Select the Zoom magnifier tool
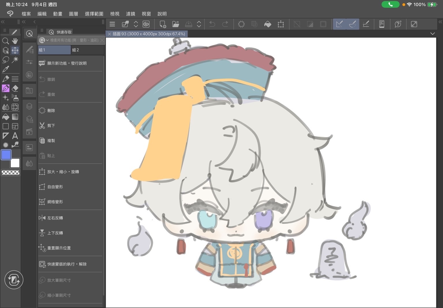443x308 pixels. point(5,41)
